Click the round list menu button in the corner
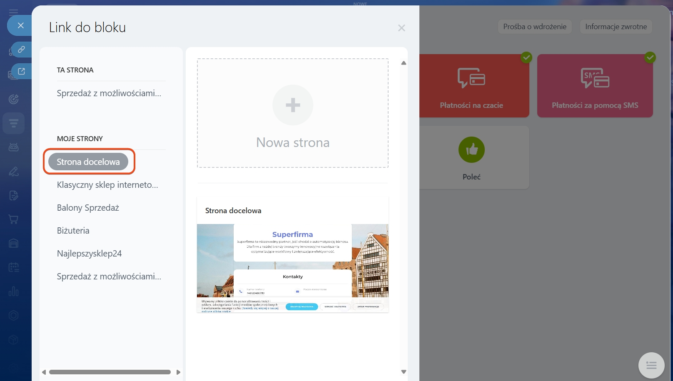The width and height of the screenshot is (673, 381). coord(651,365)
